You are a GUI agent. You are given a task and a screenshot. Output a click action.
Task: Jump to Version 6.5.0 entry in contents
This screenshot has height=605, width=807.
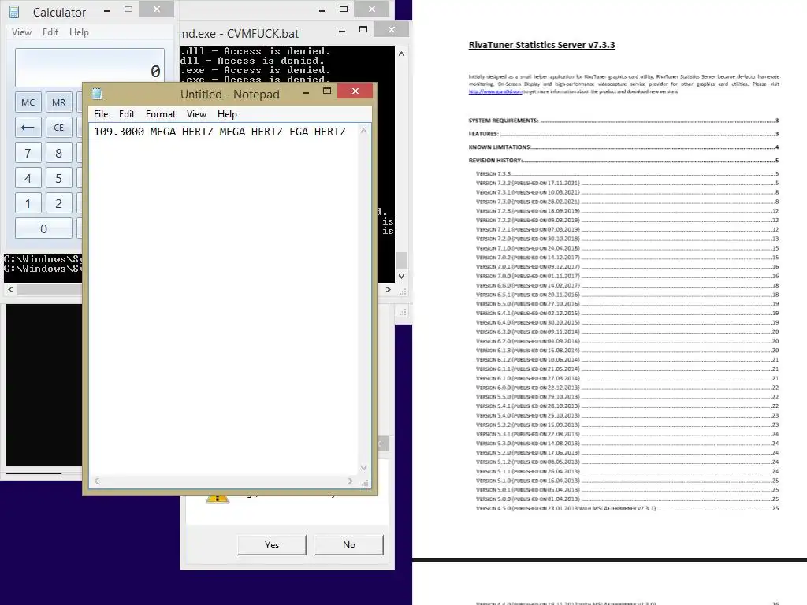click(x=627, y=304)
